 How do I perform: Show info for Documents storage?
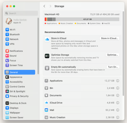click(x=118, y=95)
